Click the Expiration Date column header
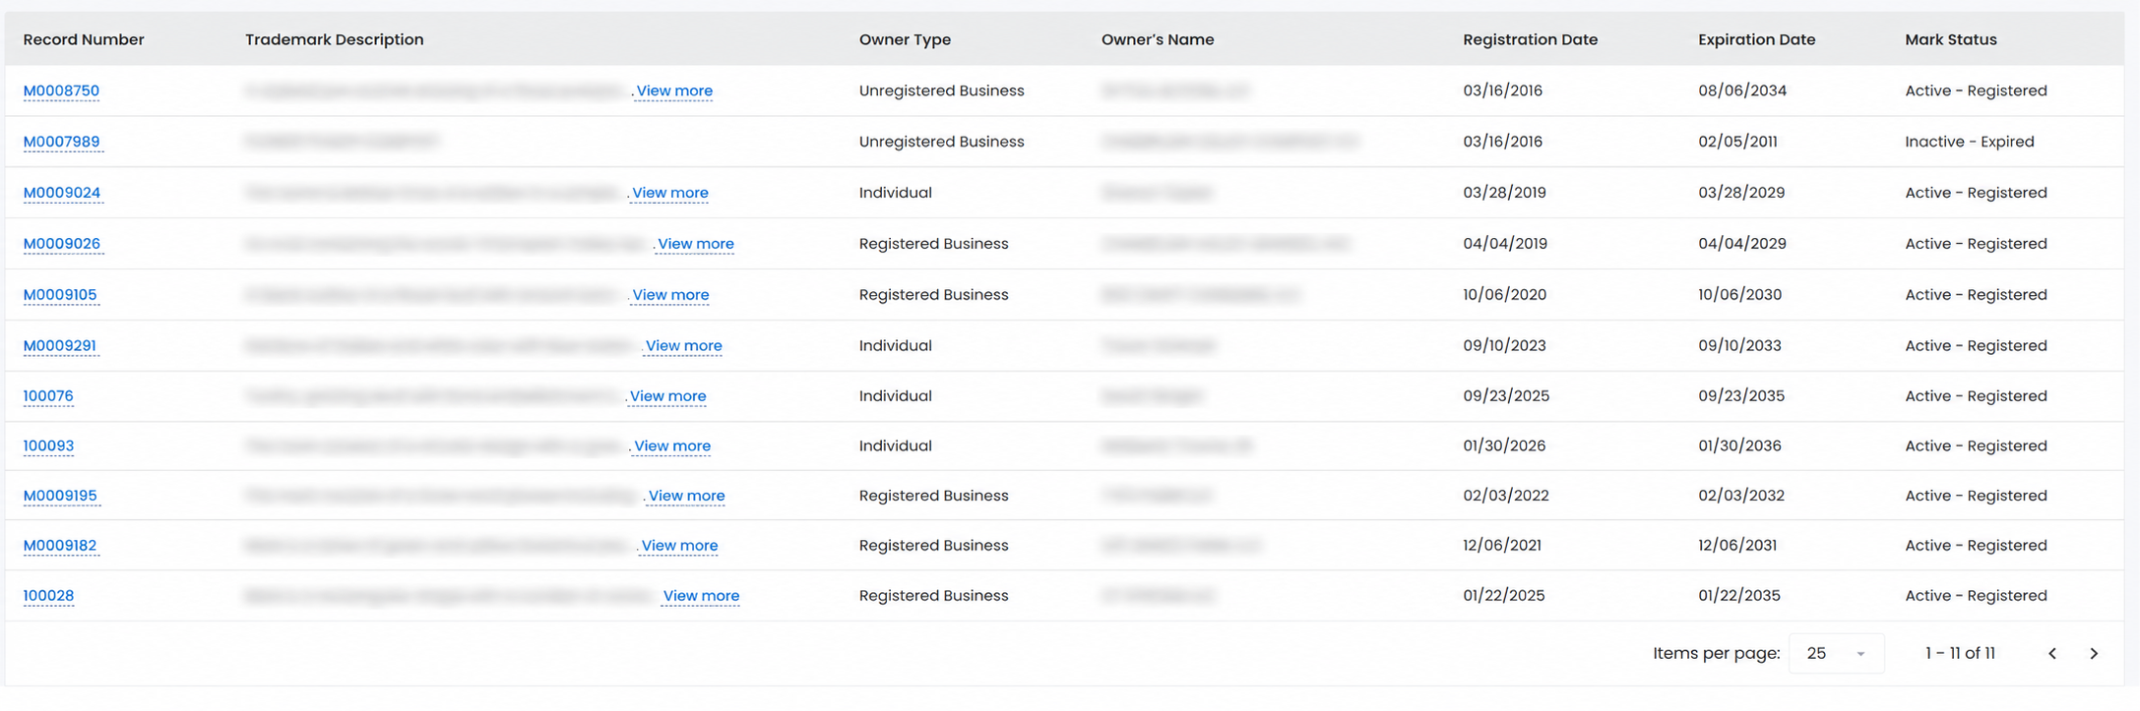Screen dimensions: 2140x711 click(1757, 39)
